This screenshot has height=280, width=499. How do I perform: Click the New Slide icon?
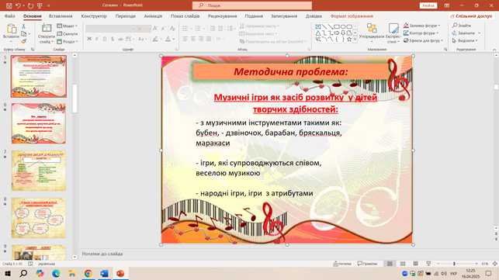coord(47,29)
